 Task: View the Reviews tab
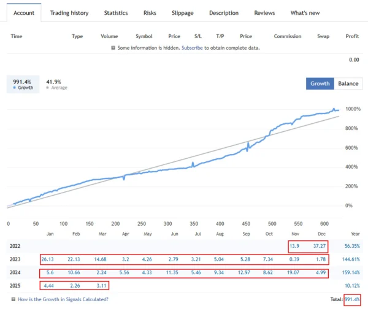(264, 13)
